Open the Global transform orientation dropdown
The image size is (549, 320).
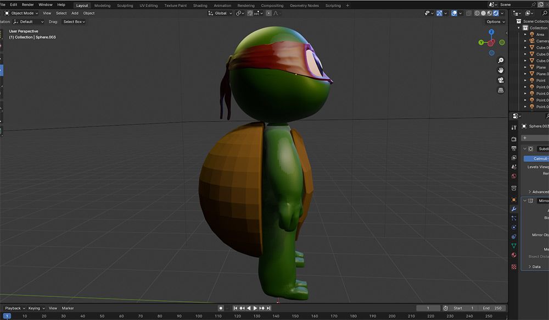click(x=221, y=13)
